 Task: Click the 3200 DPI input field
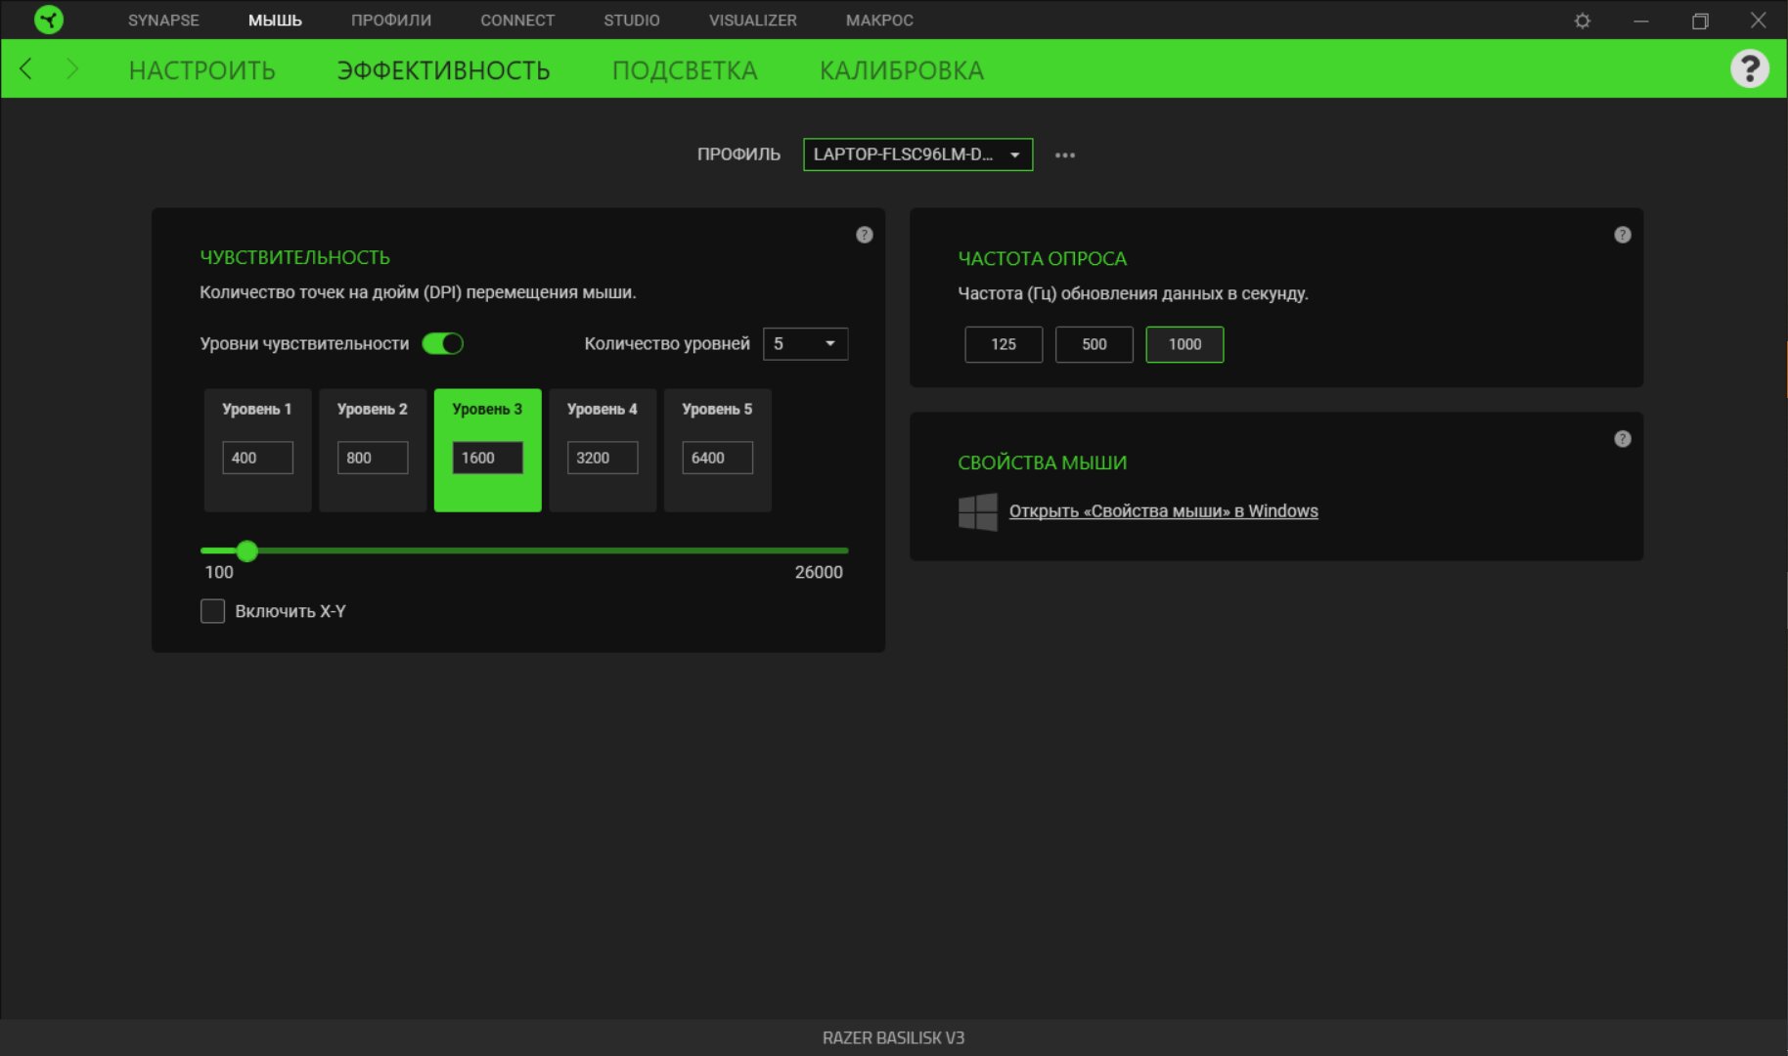(603, 458)
